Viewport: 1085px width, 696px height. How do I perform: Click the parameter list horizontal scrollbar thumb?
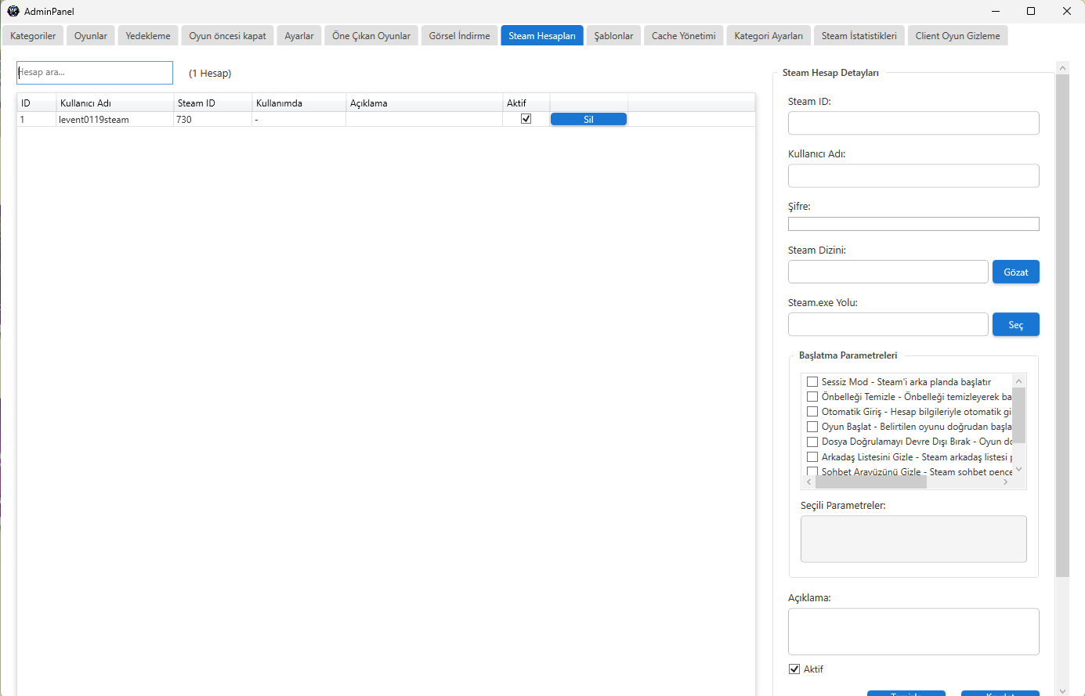click(x=870, y=482)
